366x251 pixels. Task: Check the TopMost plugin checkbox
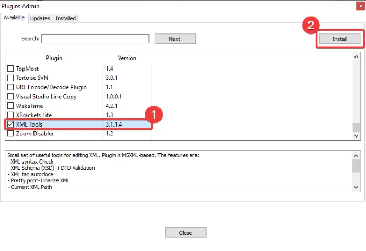[x=10, y=69]
